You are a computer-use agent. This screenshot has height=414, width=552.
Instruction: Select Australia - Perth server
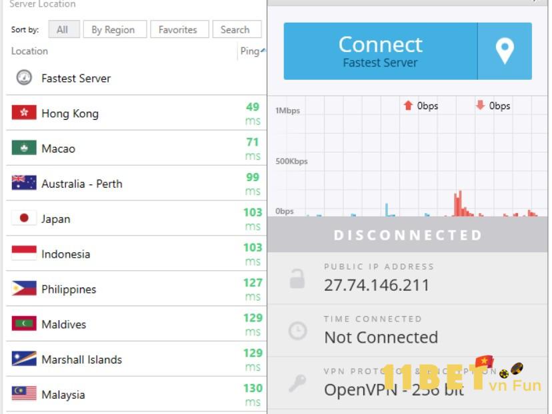pyautogui.click(x=136, y=183)
